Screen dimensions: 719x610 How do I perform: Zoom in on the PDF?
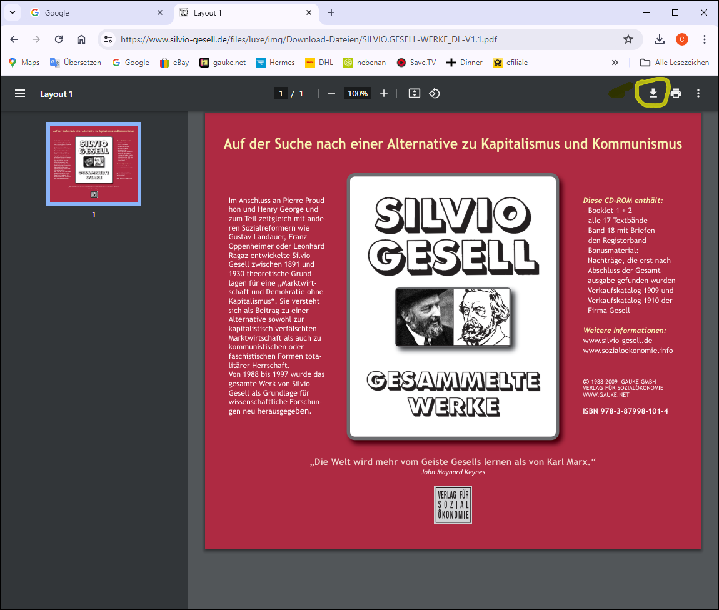384,94
